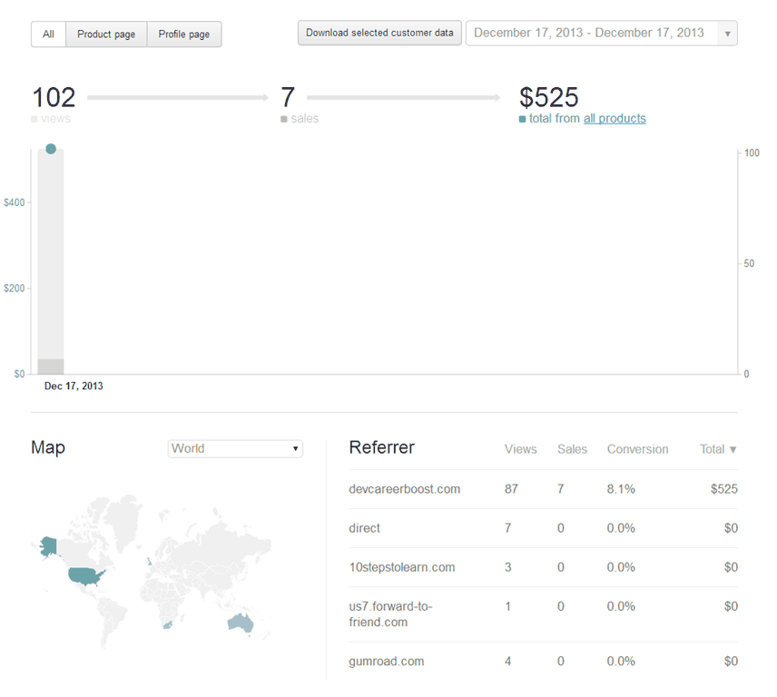Click the Referrer heading
This screenshot has width=777, height=697.
click(x=381, y=447)
